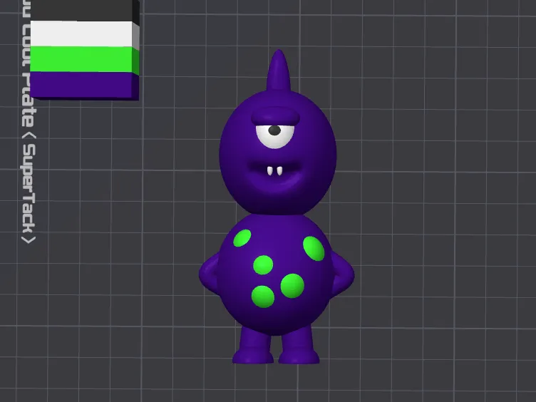Screen dimensions: 536x402
Task: Select the monster's left-side arm
Action: pyautogui.click(x=210, y=274)
